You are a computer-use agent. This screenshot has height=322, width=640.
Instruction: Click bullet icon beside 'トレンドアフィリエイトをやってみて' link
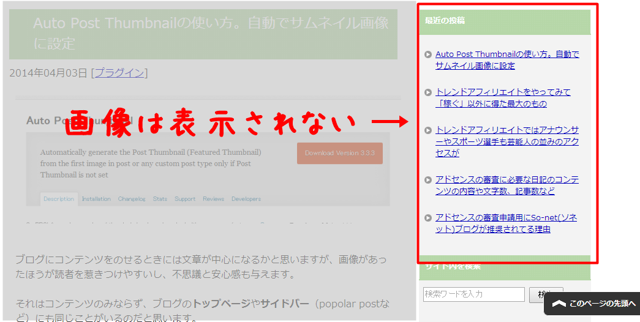427,92
